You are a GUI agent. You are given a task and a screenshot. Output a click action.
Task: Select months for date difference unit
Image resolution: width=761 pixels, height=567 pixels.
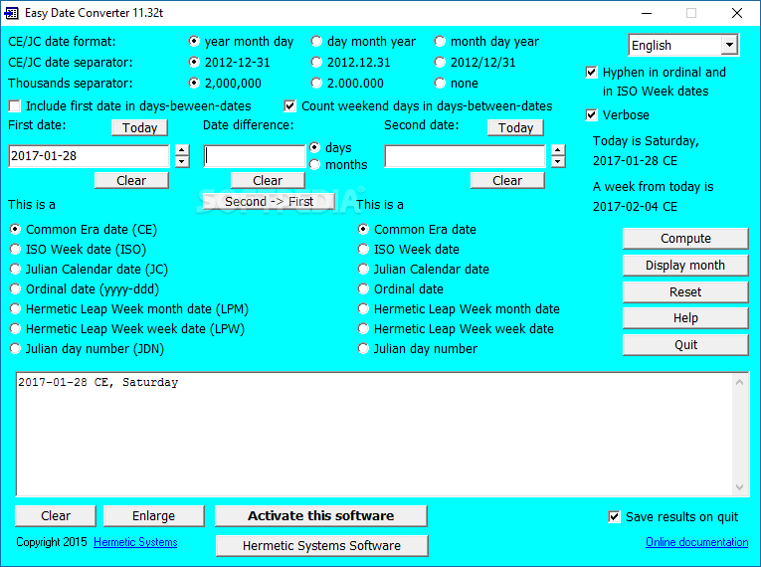(315, 165)
